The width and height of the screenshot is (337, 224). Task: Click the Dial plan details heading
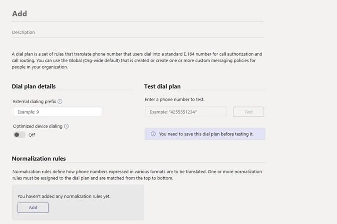click(x=34, y=86)
